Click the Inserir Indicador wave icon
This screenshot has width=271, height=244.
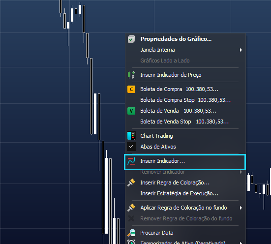point(131,161)
